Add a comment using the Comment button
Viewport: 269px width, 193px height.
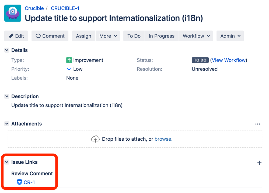coord(50,36)
